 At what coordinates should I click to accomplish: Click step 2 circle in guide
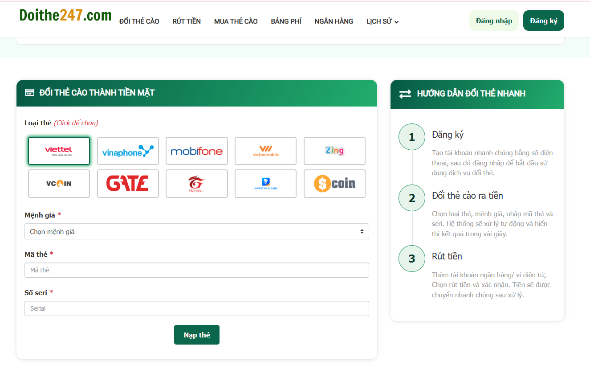click(412, 198)
